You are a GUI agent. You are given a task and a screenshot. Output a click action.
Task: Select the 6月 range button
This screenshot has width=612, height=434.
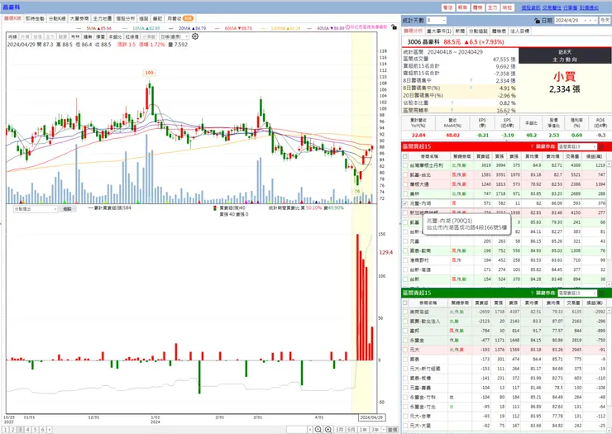tap(351, 429)
